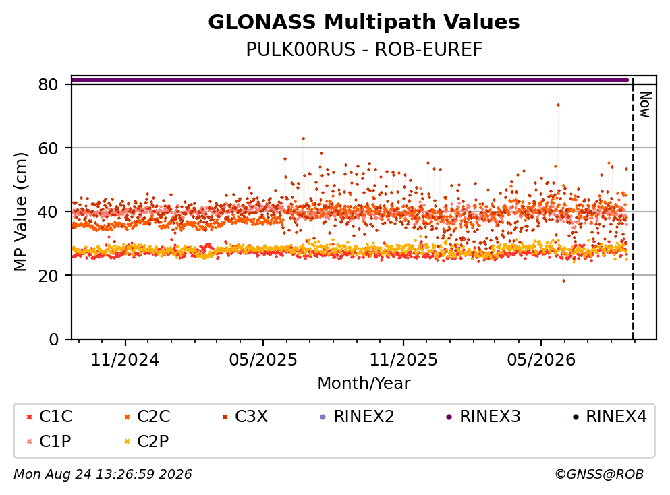Click the C3X dark red legend marker
Screen dimensions: 670x495
(225, 417)
